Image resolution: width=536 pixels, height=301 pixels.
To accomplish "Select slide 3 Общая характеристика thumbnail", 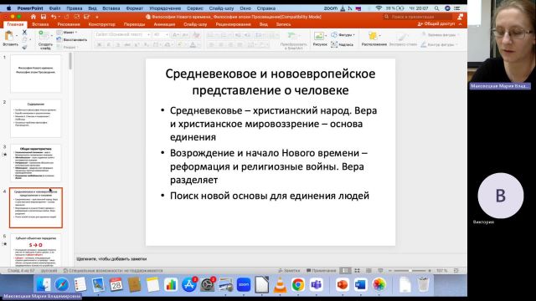I will (x=35, y=163).
